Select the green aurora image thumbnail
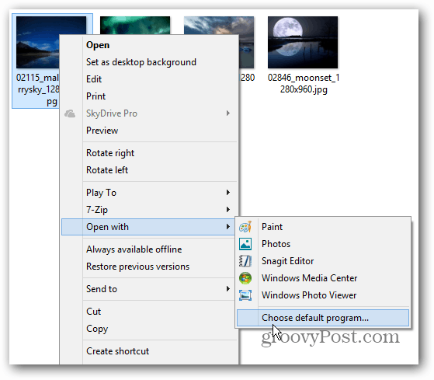 point(135,26)
